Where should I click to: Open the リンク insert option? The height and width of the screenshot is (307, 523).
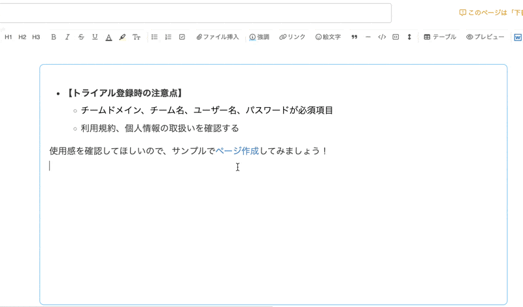(x=292, y=37)
